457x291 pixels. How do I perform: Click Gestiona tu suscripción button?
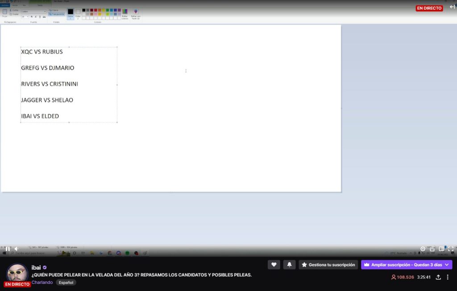328,265
